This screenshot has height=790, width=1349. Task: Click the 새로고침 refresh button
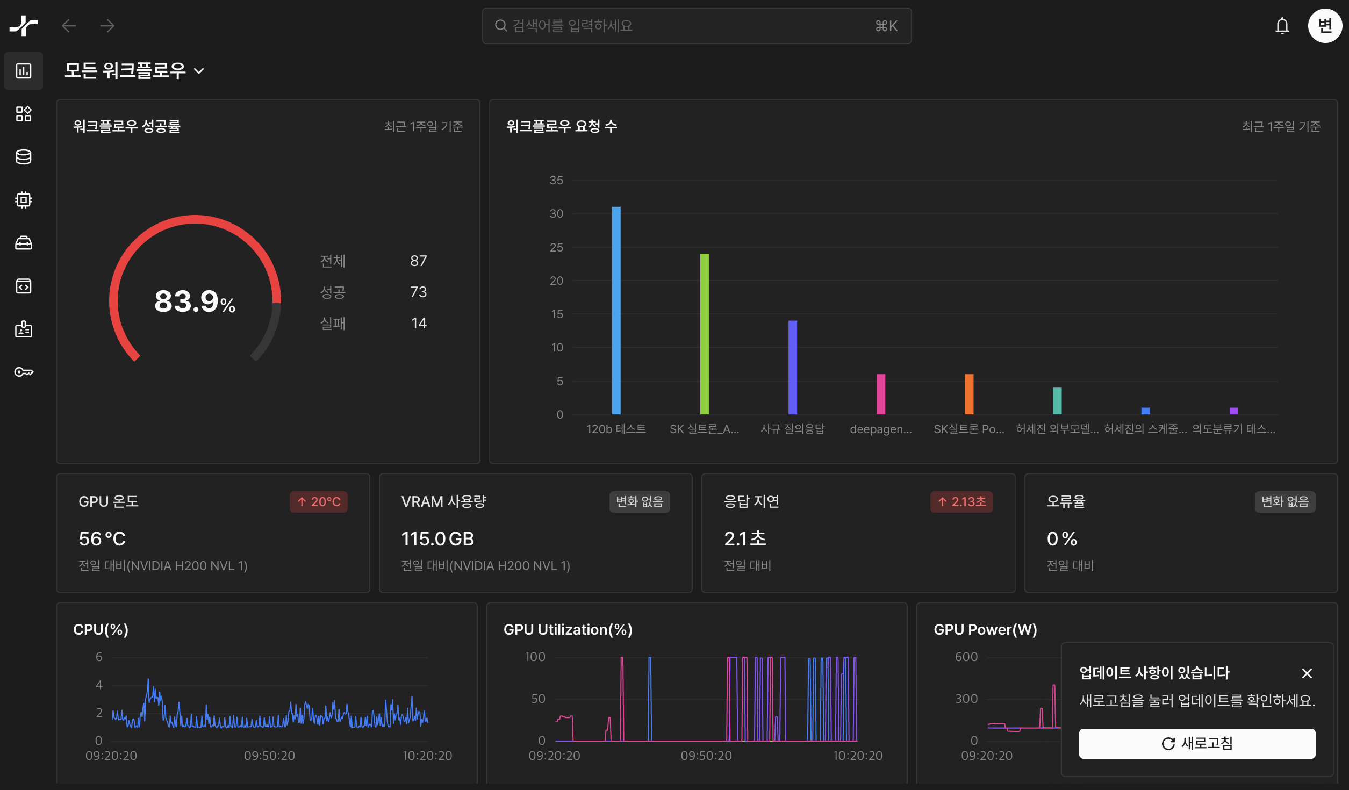tap(1196, 743)
